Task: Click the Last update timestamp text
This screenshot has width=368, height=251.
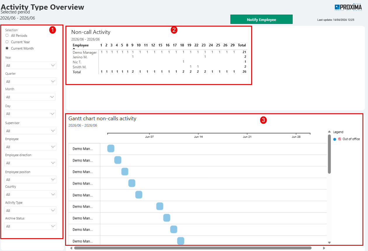Action: tap(336, 20)
